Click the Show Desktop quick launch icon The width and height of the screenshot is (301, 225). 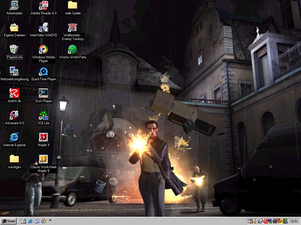click(24, 221)
